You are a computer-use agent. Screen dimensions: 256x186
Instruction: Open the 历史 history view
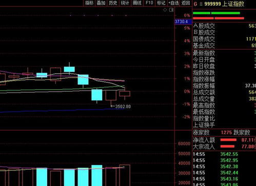[113, 3]
